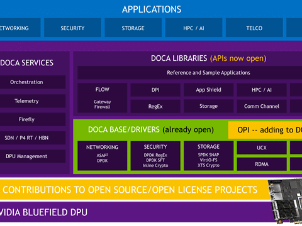This screenshot has width=302, height=226.
Task: Click the DOCA BASE/DRIVERS heading
Action: point(124,129)
